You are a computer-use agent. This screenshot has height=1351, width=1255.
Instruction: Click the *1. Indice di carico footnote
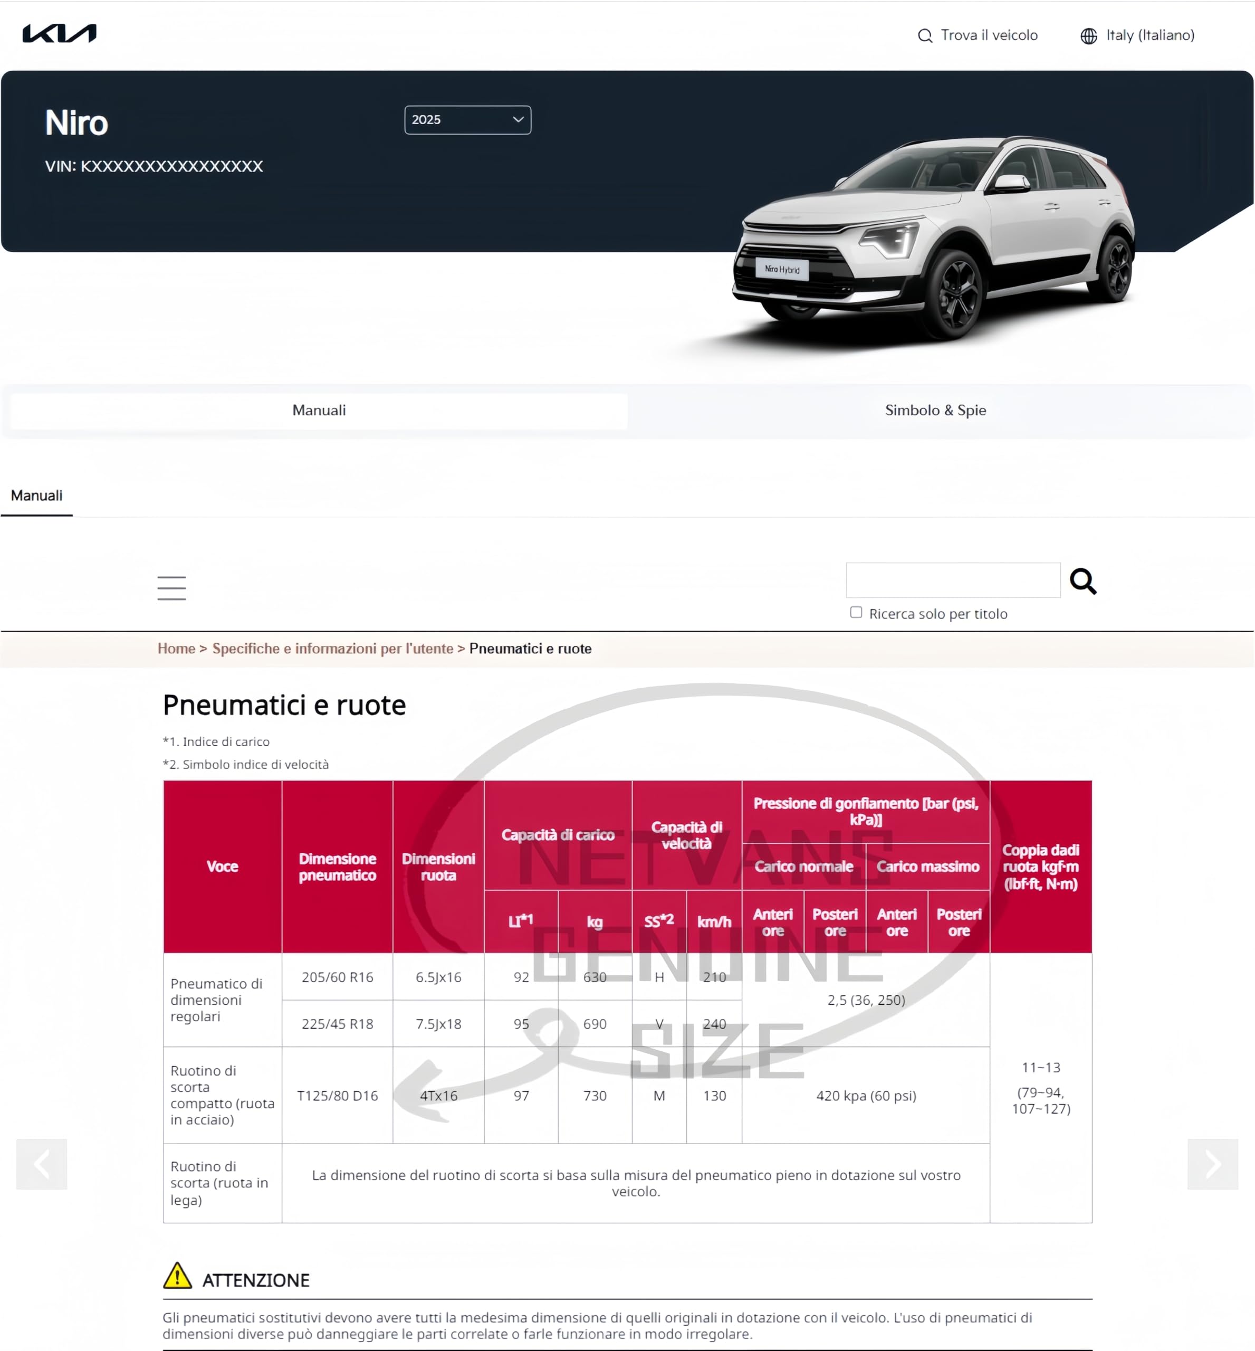(x=216, y=741)
